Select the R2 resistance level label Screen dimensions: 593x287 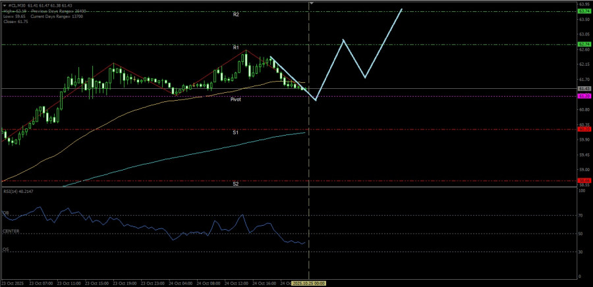[235, 14]
